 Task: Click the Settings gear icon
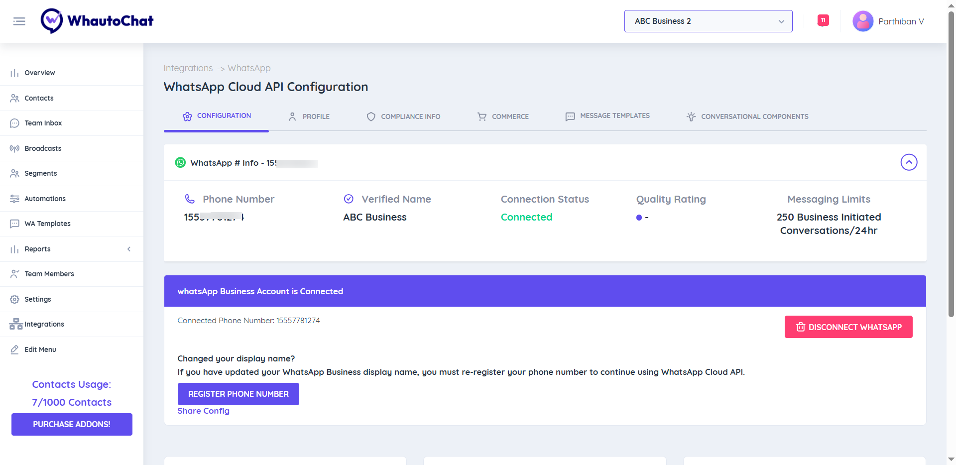click(14, 299)
